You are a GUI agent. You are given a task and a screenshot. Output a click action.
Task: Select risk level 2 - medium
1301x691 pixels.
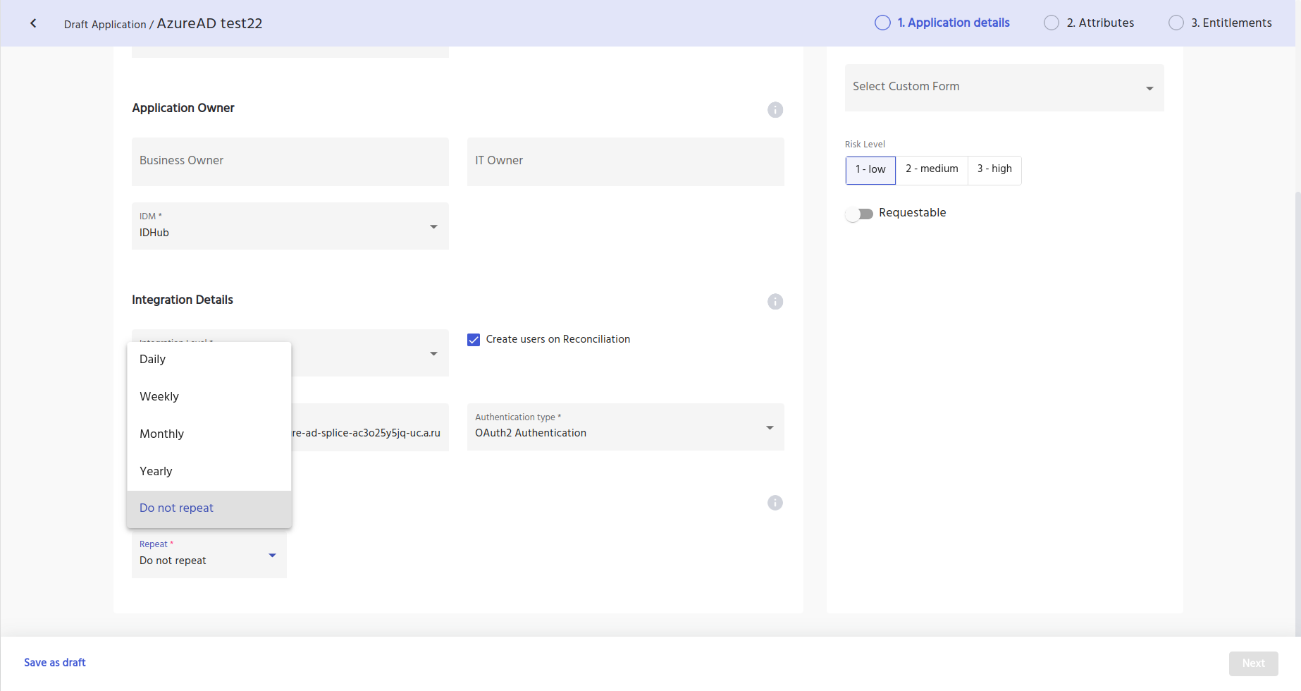click(932, 169)
